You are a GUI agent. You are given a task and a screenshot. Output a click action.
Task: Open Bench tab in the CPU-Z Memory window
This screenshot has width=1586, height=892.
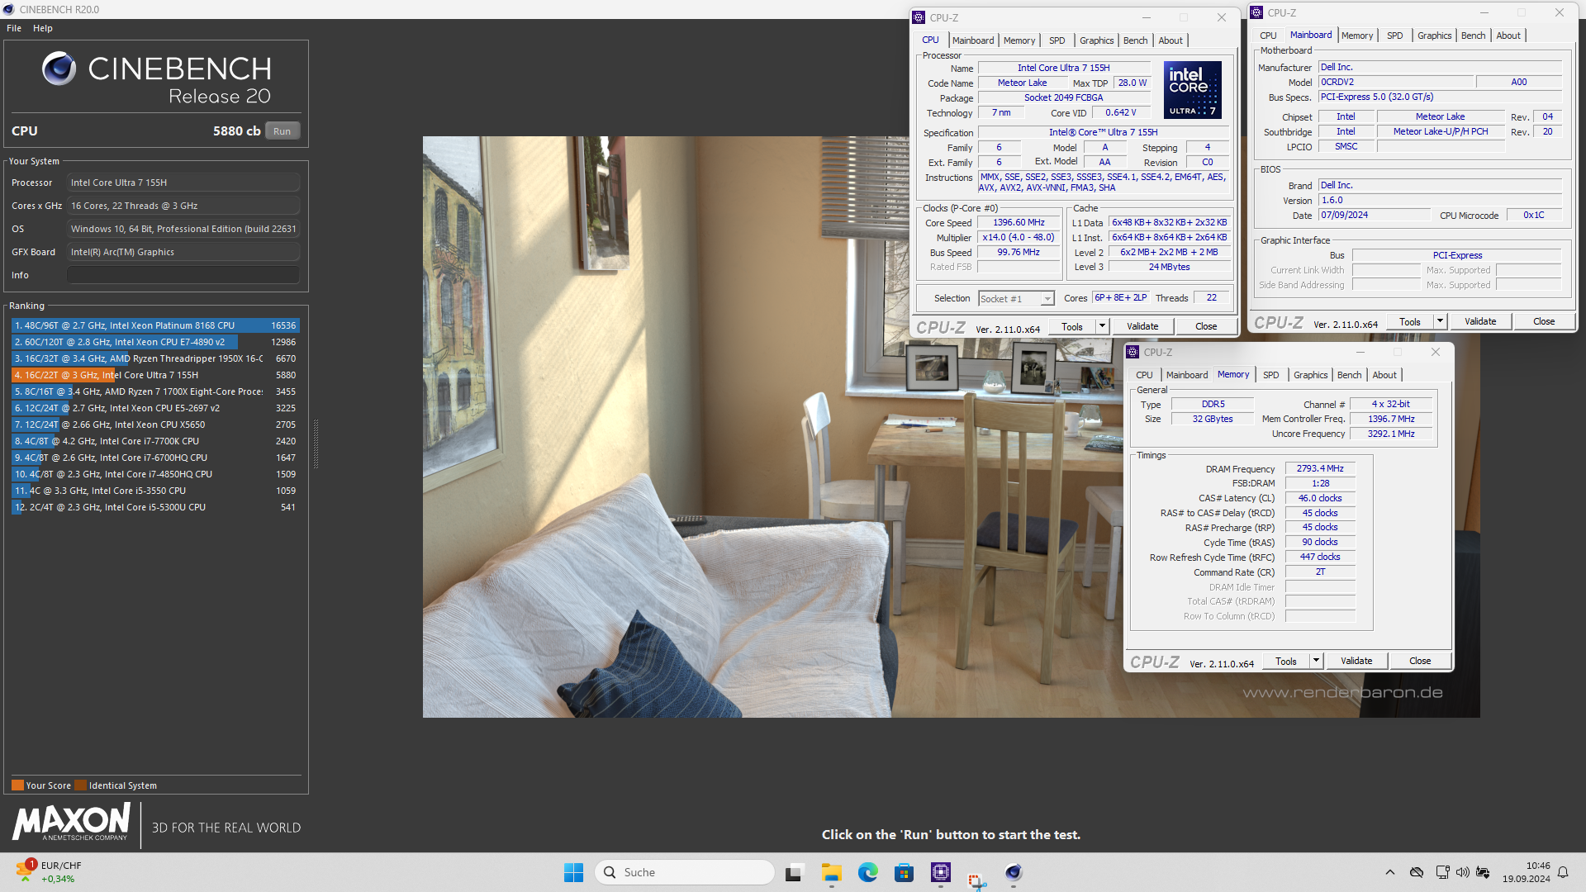(x=1349, y=375)
